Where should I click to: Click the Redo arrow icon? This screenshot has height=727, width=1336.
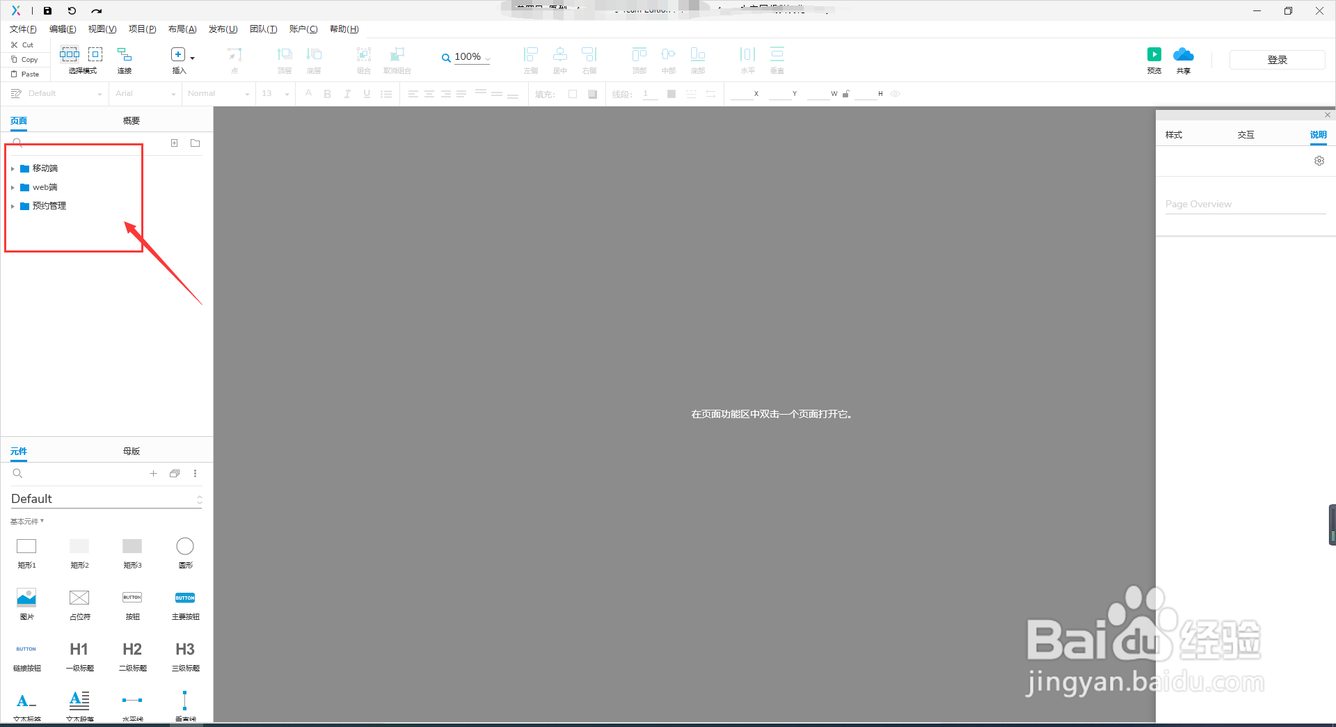pos(97,11)
